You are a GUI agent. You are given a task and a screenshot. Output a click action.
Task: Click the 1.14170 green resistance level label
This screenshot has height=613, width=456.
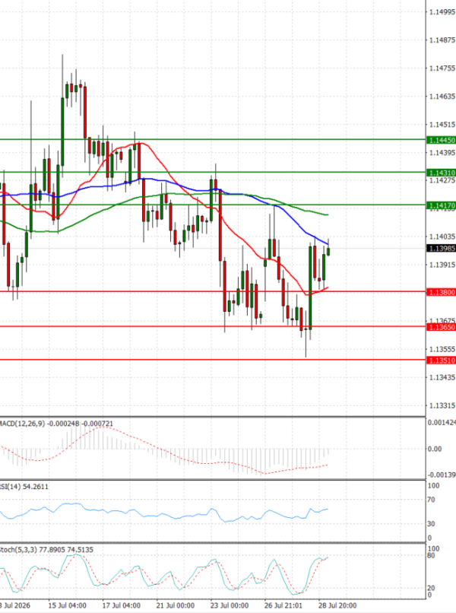(441, 205)
